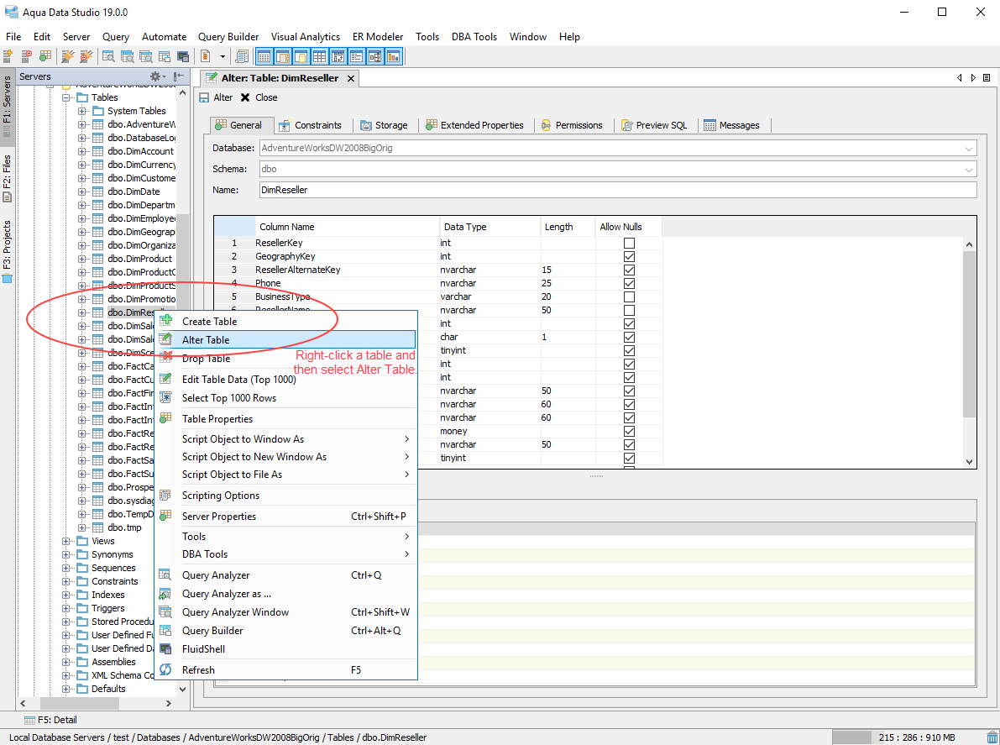Click the Create Table plus icon in the context menu

click(165, 320)
